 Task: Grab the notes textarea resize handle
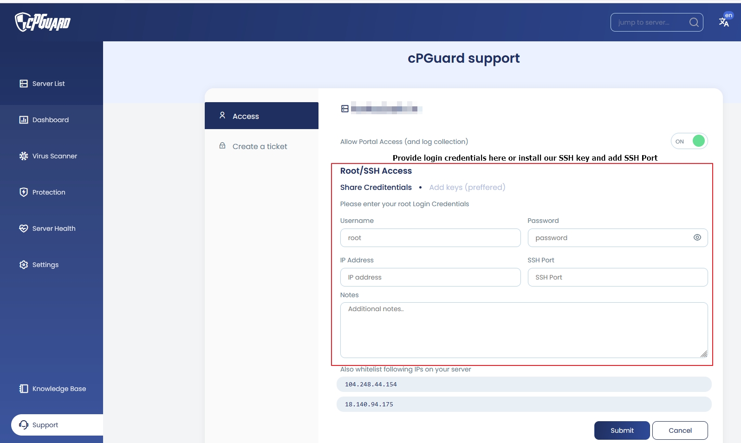pyautogui.click(x=704, y=354)
